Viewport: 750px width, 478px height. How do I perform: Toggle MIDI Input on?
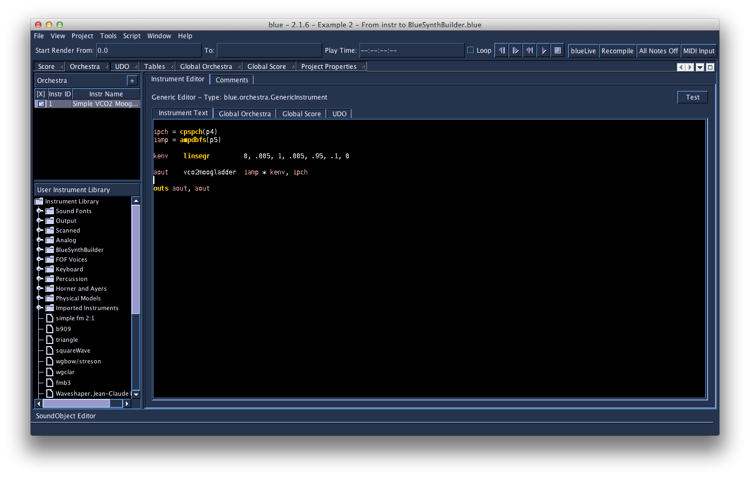[698, 51]
